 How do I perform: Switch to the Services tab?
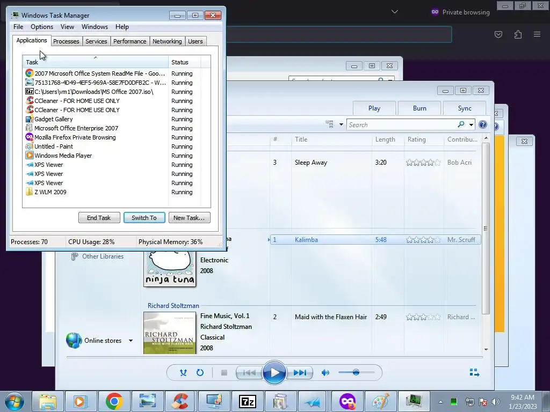coord(96,41)
